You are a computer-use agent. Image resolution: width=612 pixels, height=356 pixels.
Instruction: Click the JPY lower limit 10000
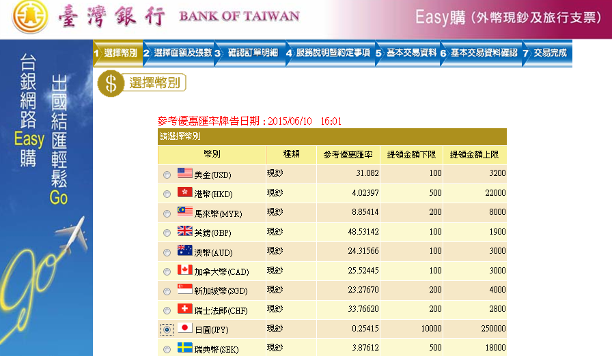pyautogui.click(x=431, y=329)
